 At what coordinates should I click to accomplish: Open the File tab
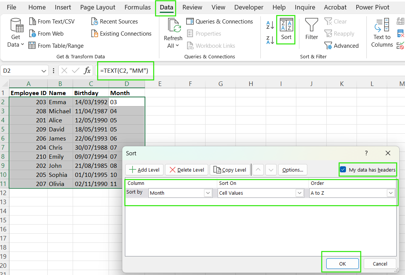[11, 7]
